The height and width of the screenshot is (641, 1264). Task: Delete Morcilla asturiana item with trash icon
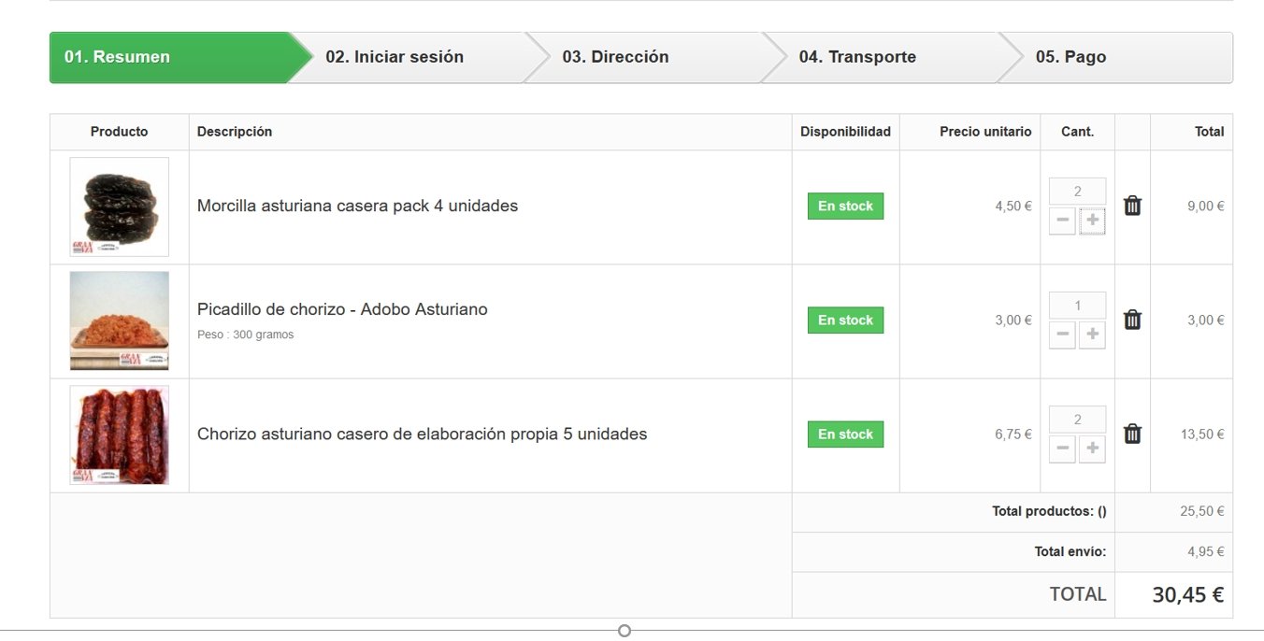click(1132, 206)
